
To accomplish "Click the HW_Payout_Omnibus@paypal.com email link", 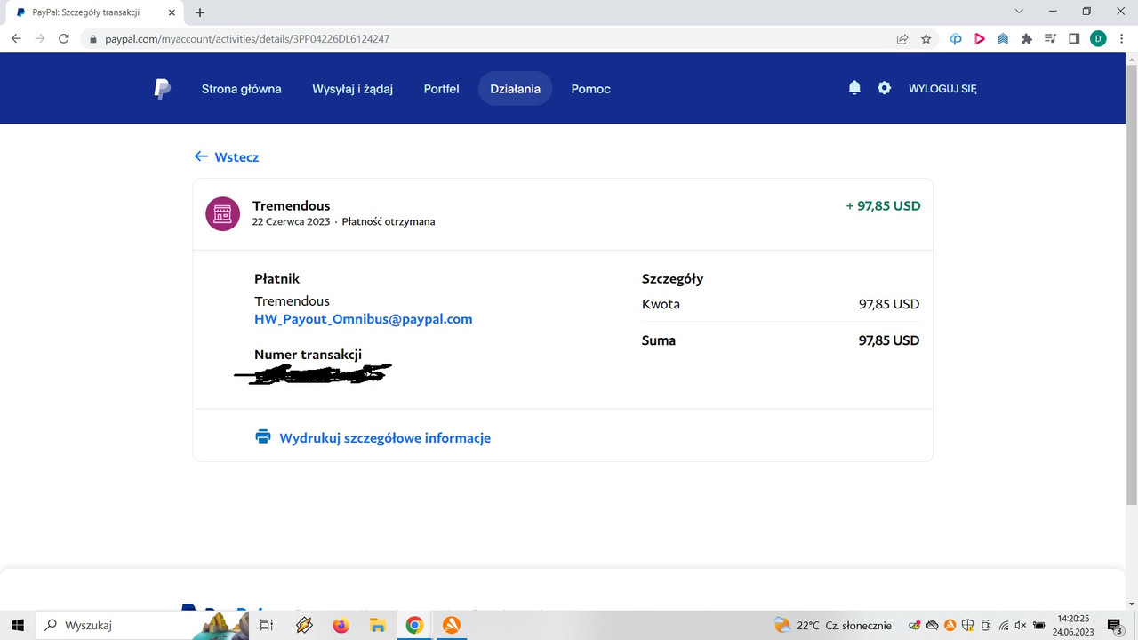I will 364,319.
